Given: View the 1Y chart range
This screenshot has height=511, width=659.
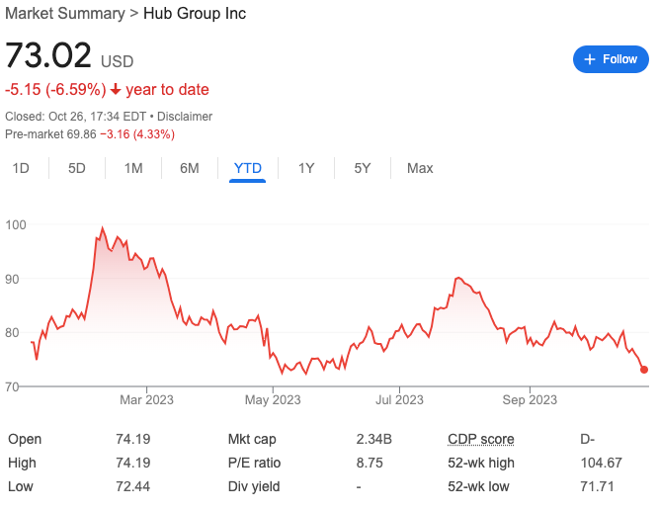Looking at the screenshot, I should tap(306, 168).
